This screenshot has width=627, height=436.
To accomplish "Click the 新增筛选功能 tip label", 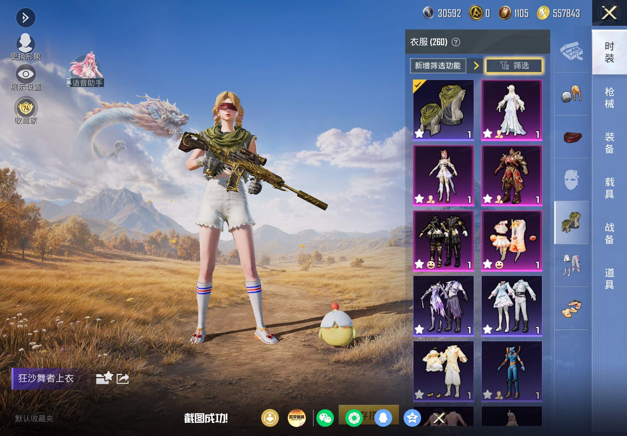I will click(x=438, y=66).
